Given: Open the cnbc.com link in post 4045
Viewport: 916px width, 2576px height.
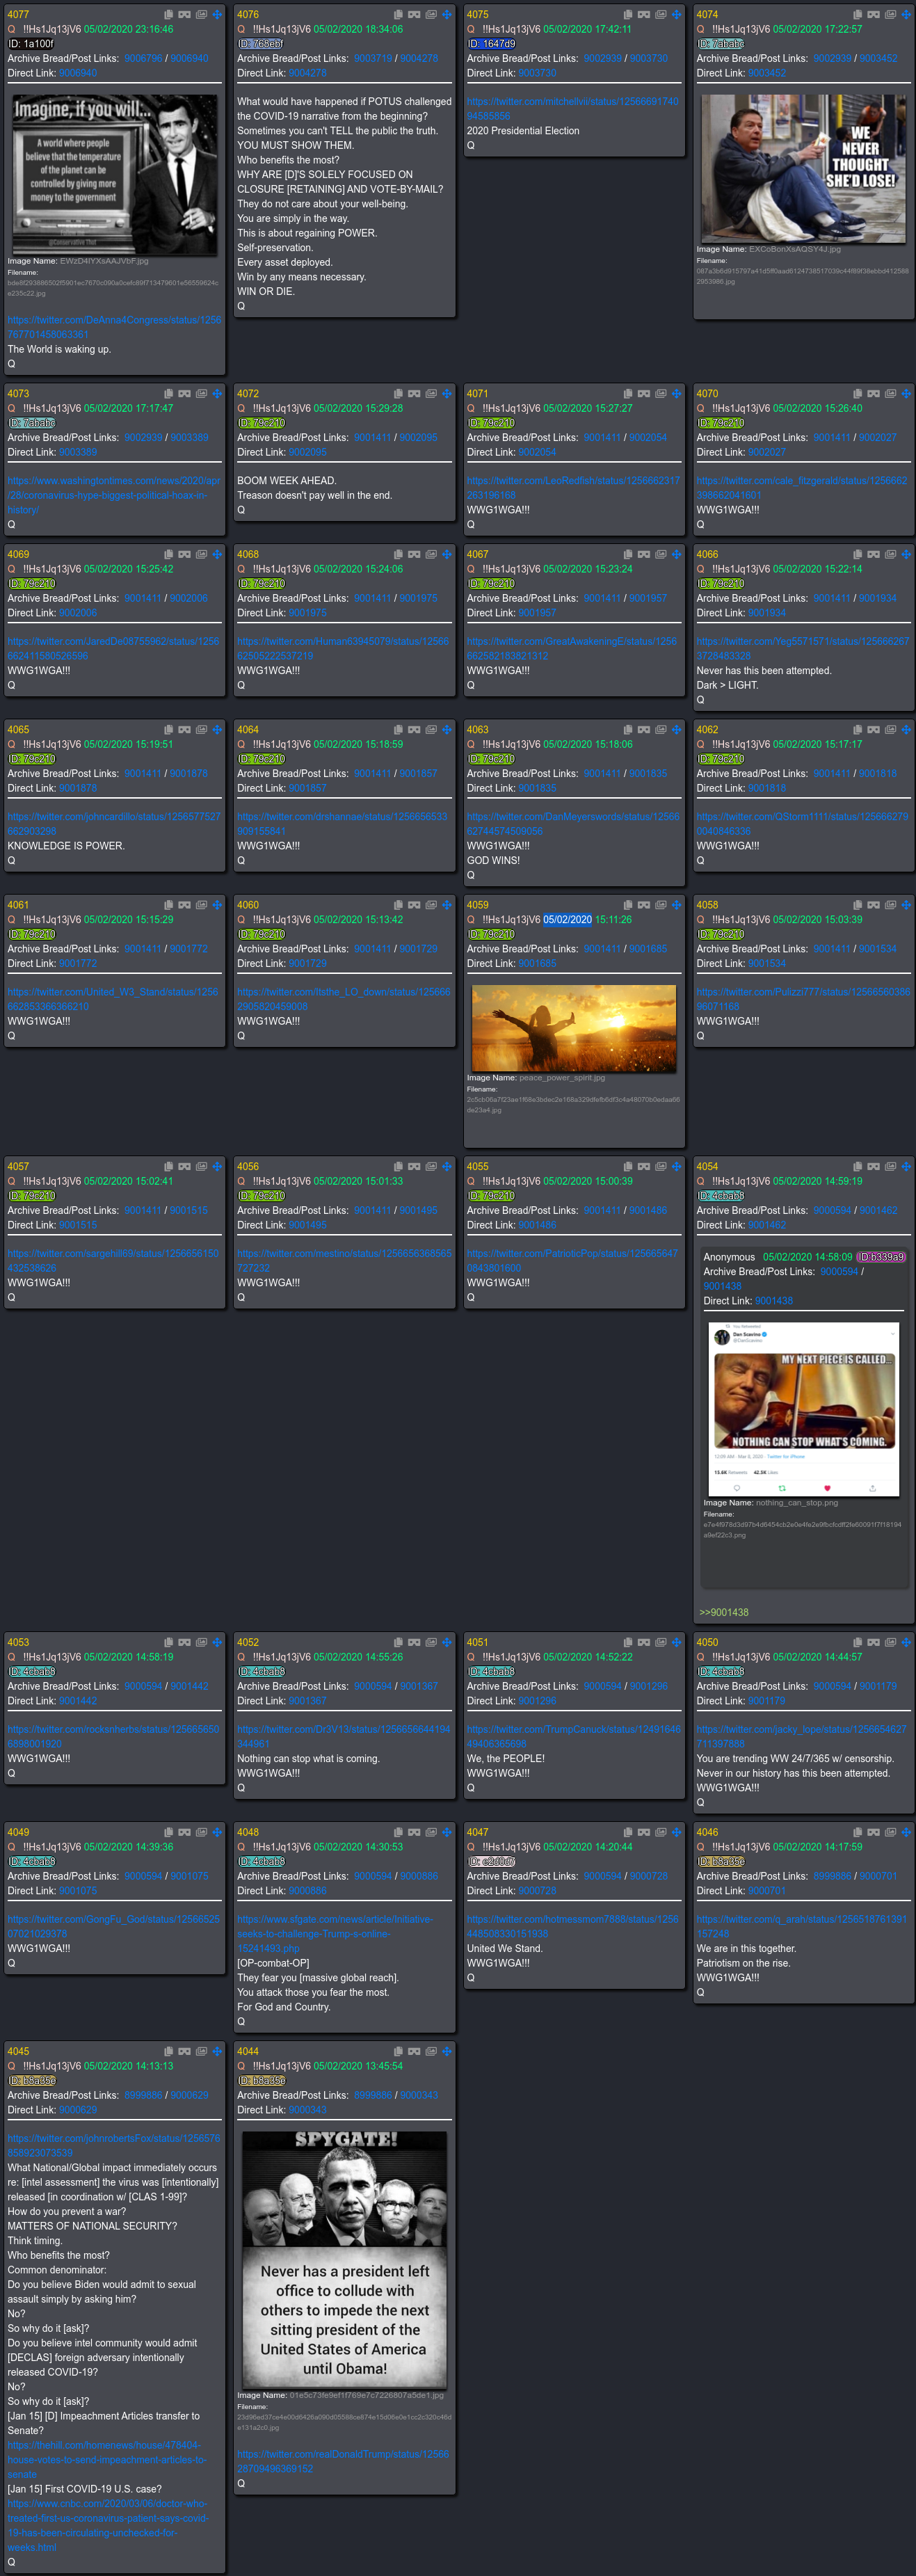Looking at the screenshot, I should [x=109, y=2525].
